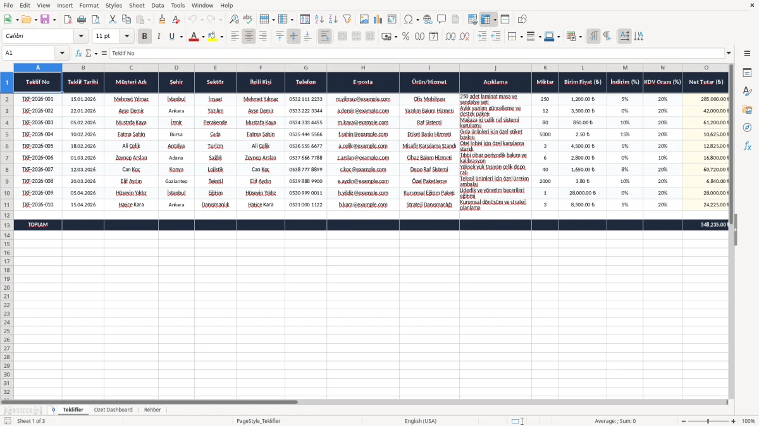Viewport: 759px width, 426px height.
Task: Click the Undo arrow icon
Action: 192,20
